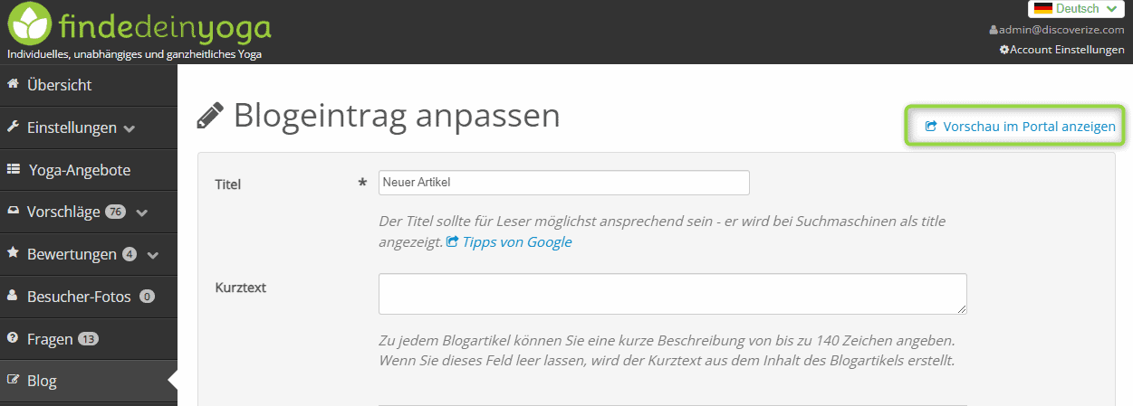
Task: Open the Vorschläge sidebar item
Action: click(89, 212)
